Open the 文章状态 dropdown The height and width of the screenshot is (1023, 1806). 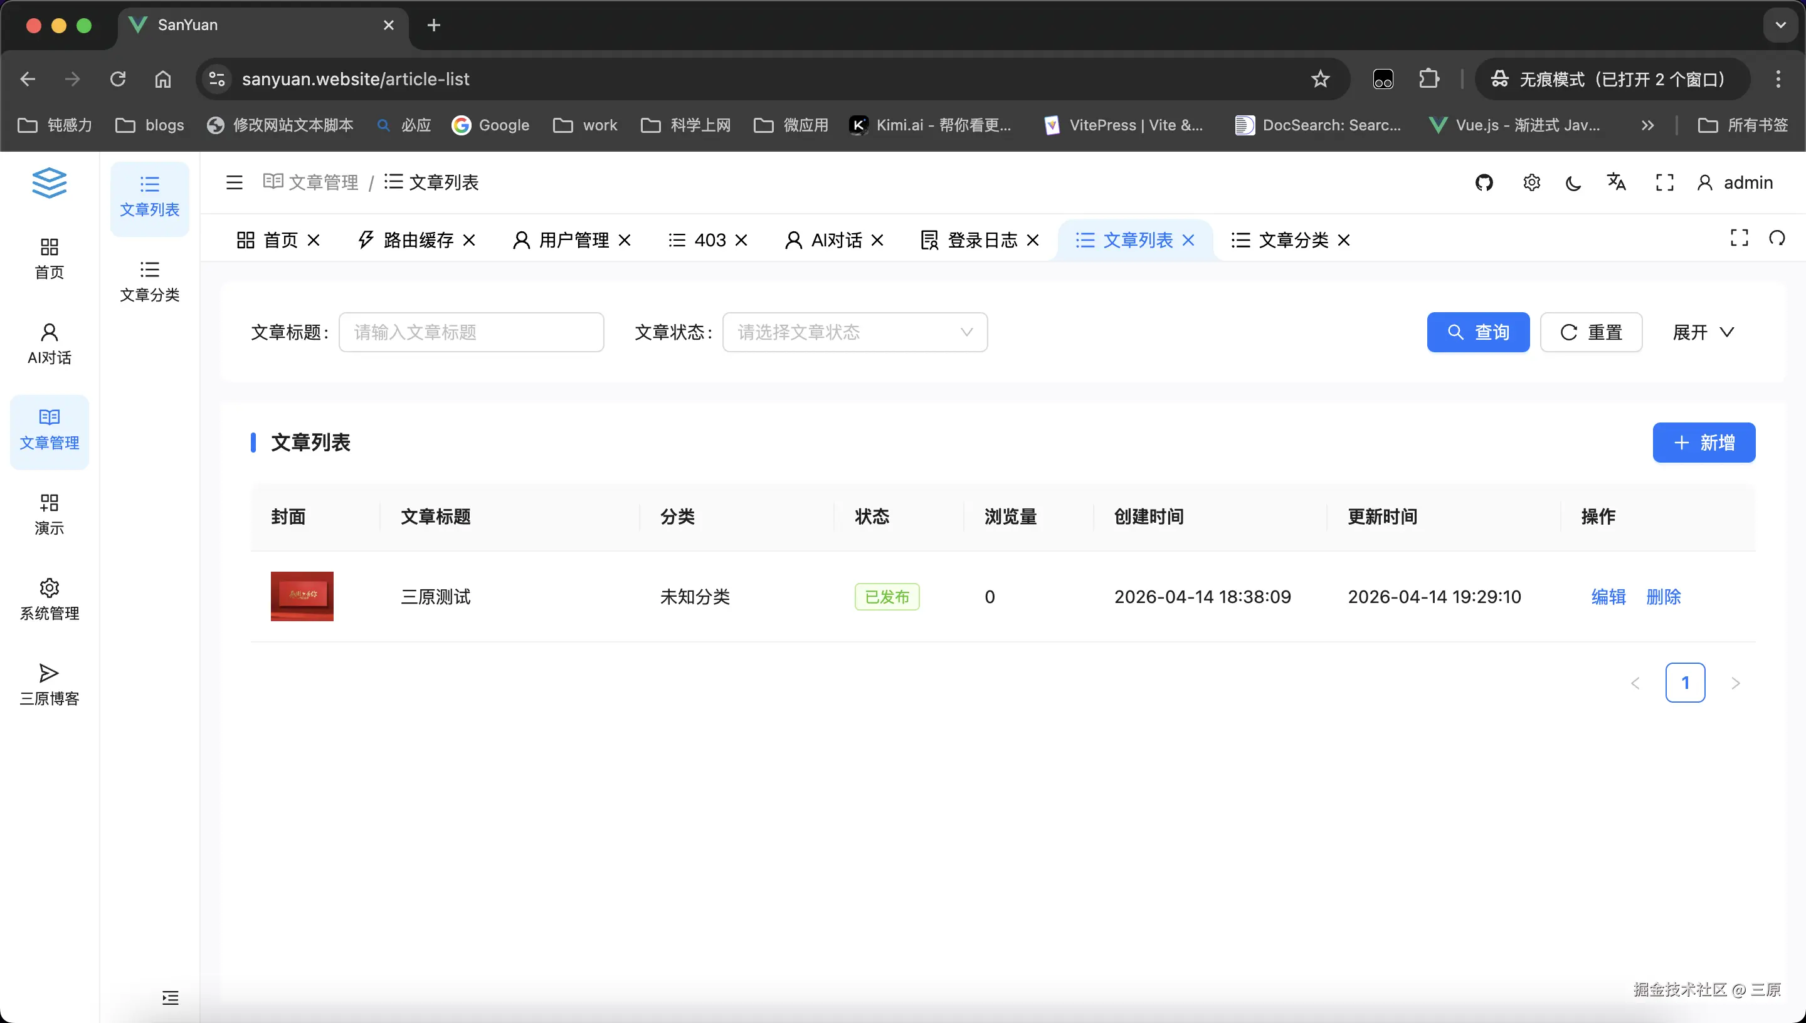coord(855,332)
